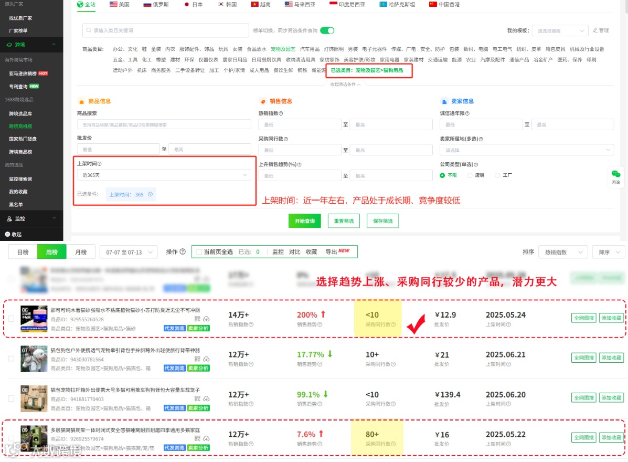Remove the 上架时间 365 selected filter tag
The image size is (628, 462).
[x=150, y=194]
